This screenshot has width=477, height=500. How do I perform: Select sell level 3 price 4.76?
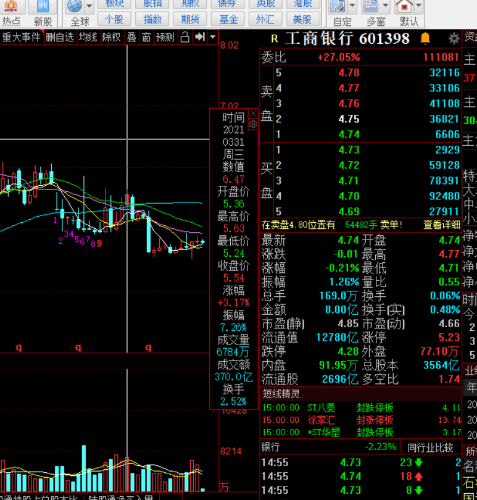pyautogui.click(x=349, y=104)
